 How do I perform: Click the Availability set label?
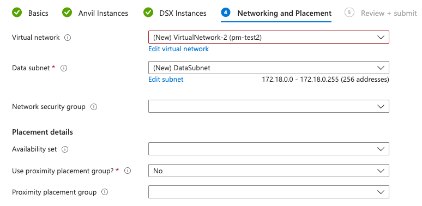click(x=34, y=149)
